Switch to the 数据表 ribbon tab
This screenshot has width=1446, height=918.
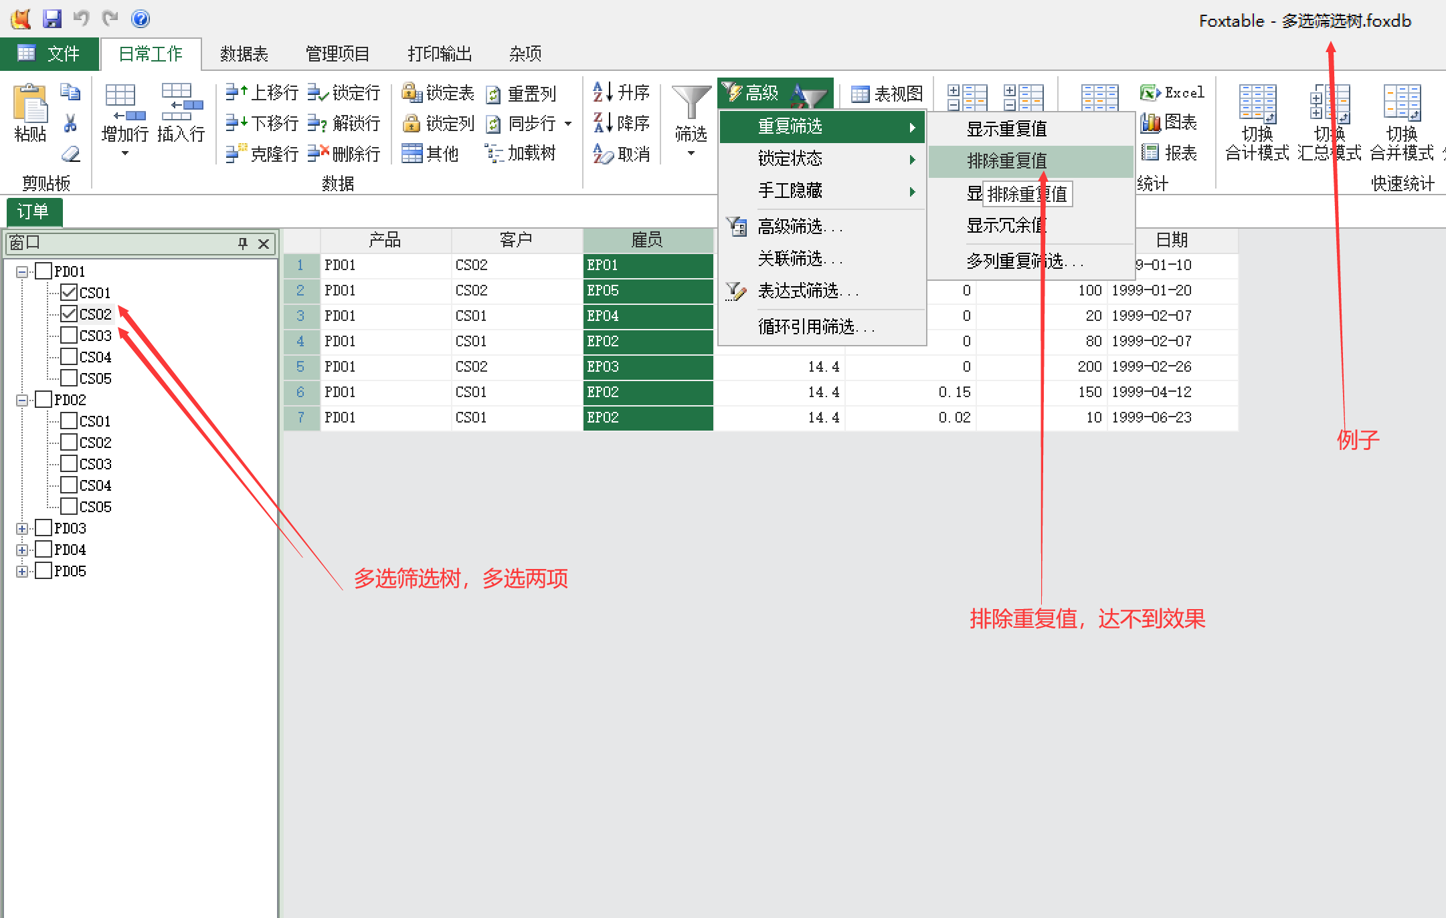(x=244, y=54)
